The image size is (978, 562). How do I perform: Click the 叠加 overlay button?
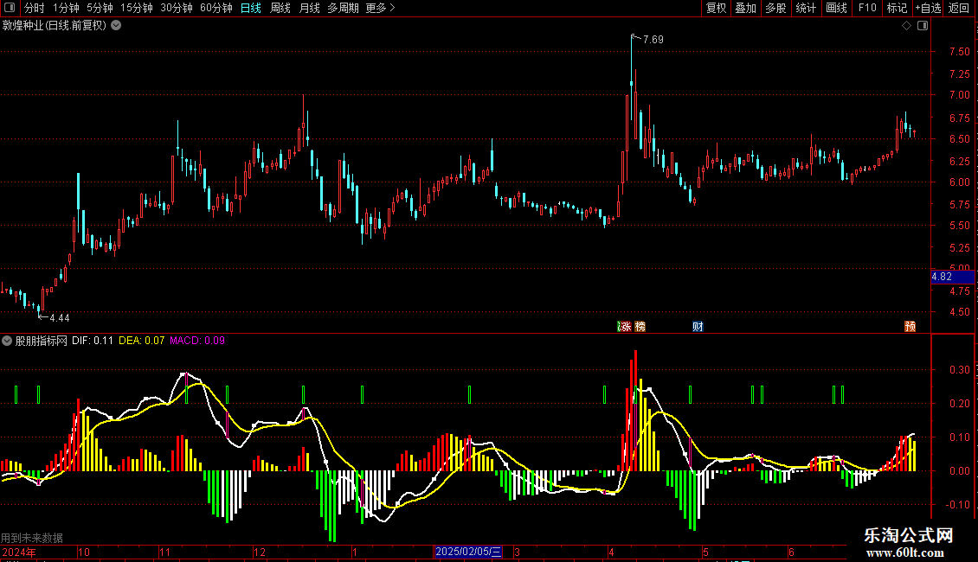(x=745, y=8)
